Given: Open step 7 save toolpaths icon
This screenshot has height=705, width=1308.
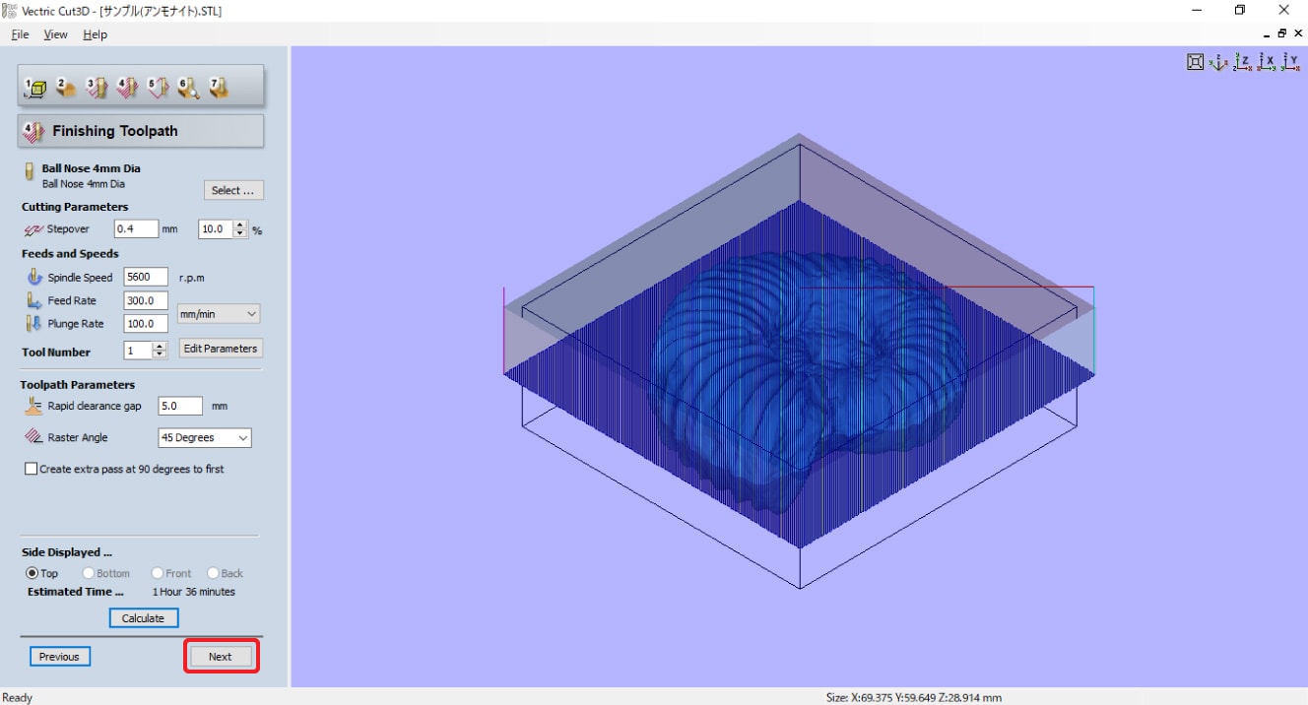Looking at the screenshot, I should (219, 88).
